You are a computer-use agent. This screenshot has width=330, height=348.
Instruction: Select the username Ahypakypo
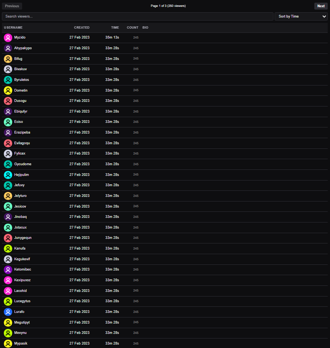(23, 48)
